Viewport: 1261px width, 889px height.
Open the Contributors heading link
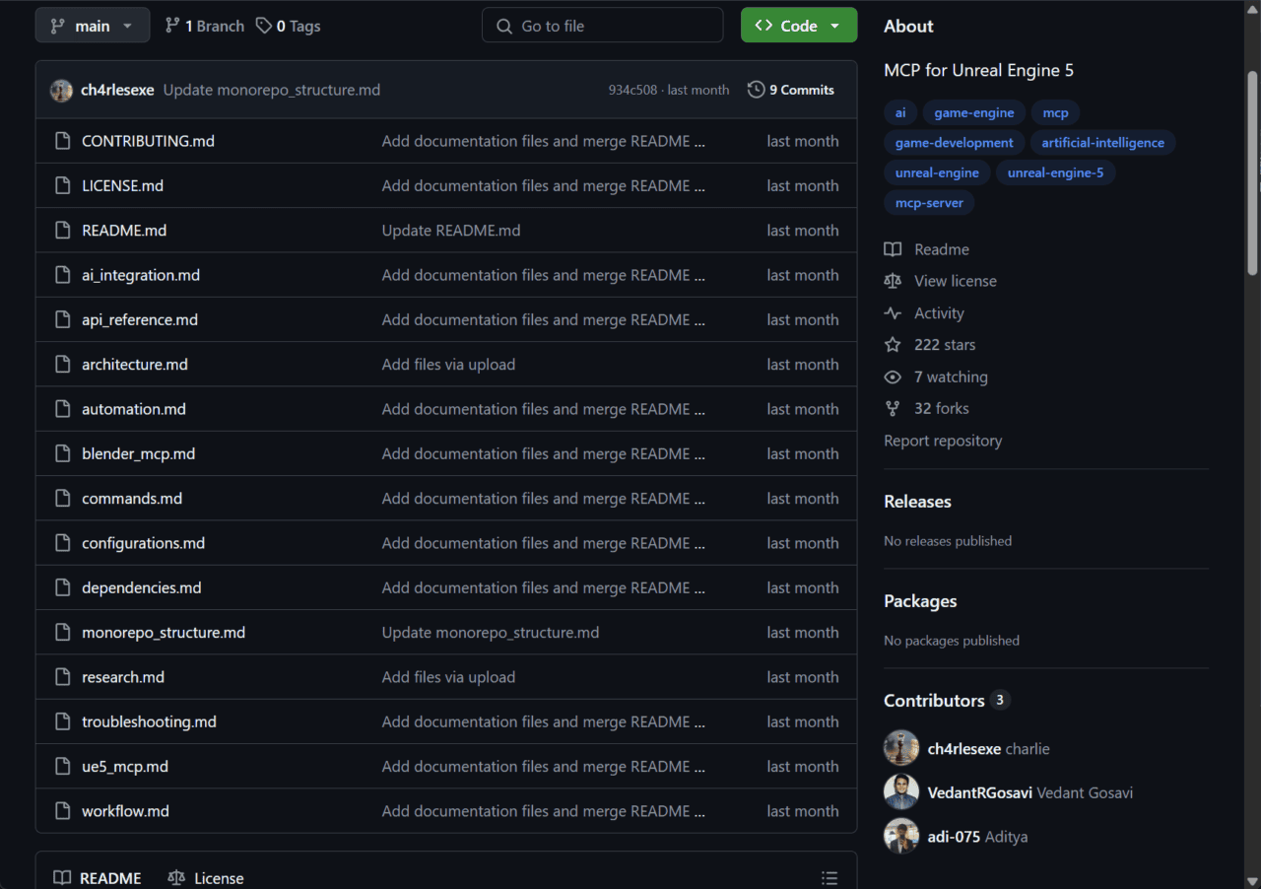[947, 701]
